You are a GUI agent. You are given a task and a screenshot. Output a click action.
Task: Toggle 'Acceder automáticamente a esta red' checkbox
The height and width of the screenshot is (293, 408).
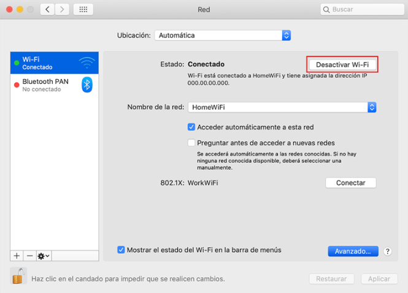tap(191, 127)
